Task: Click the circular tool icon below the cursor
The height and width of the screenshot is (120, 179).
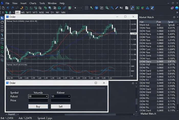Action: tap(2, 22)
